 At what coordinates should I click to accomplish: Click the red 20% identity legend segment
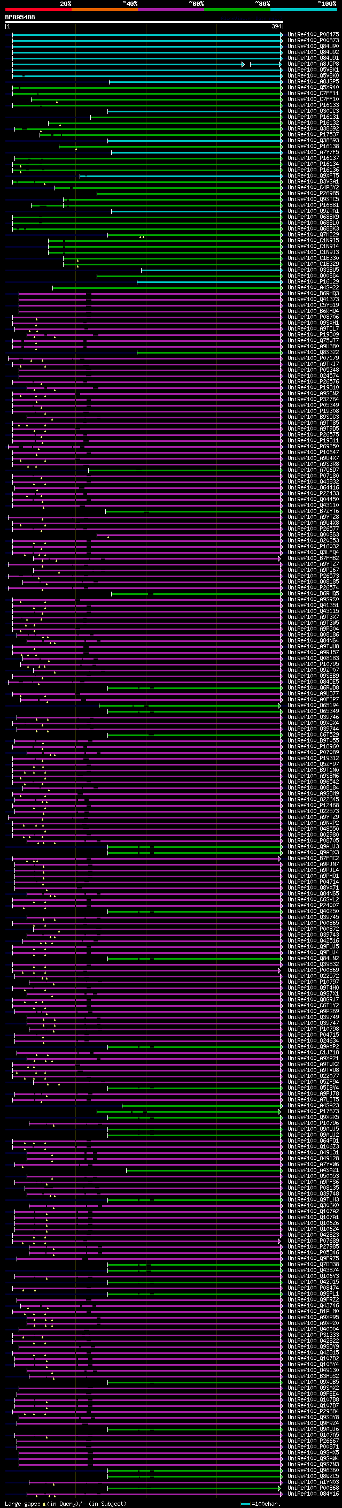coord(38,10)
